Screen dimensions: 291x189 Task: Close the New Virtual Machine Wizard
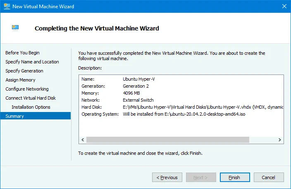click(283, 6)
